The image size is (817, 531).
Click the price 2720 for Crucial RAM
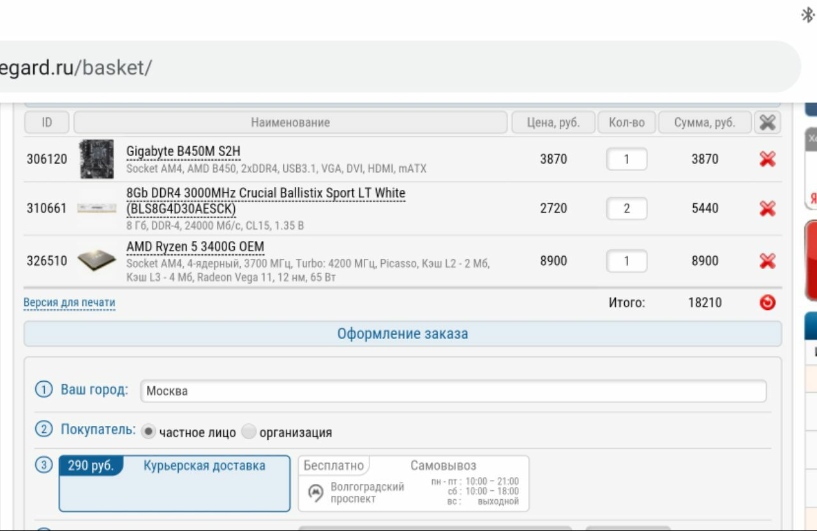pos(553,208)
